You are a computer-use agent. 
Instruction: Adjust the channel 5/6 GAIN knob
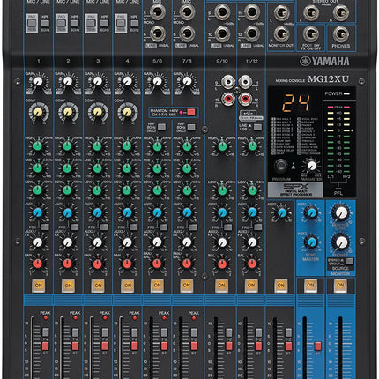(157, 81)
